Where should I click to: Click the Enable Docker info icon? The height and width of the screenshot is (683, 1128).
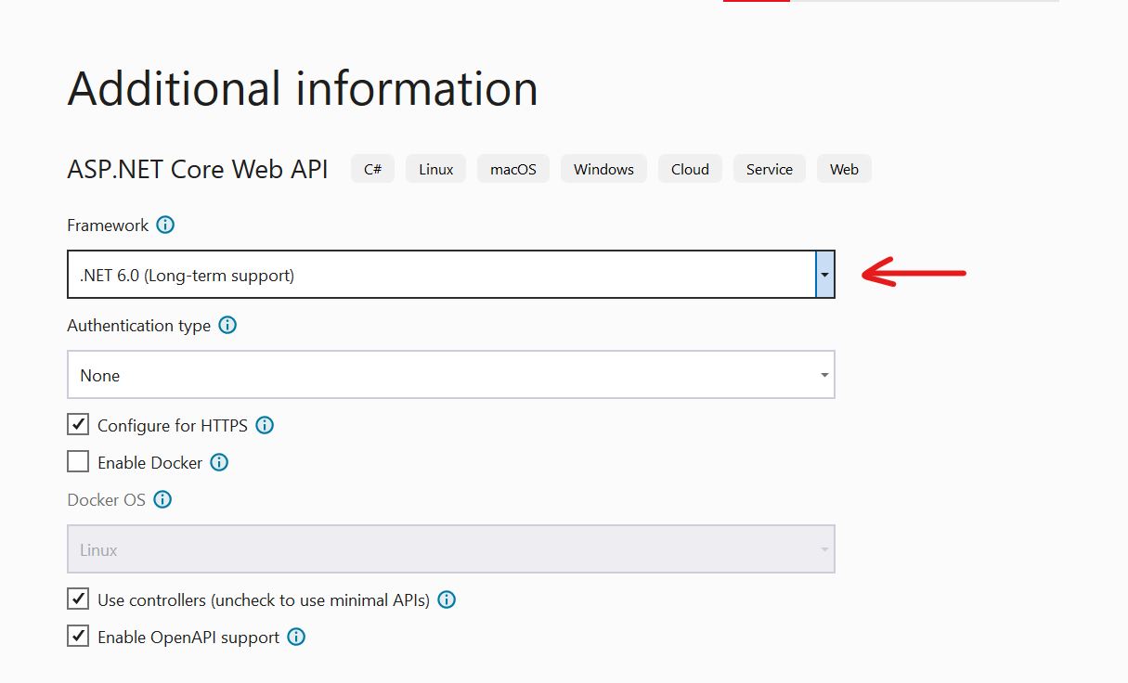[x=219, y=462]
